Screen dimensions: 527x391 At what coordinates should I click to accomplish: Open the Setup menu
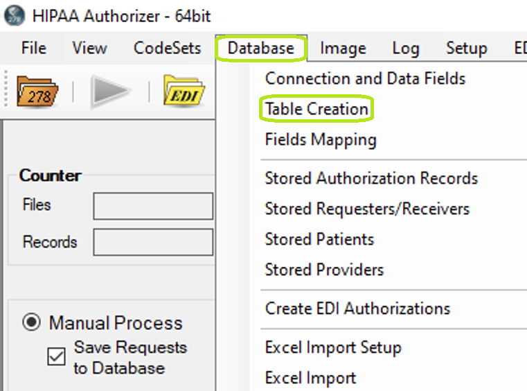coord(467,48)
